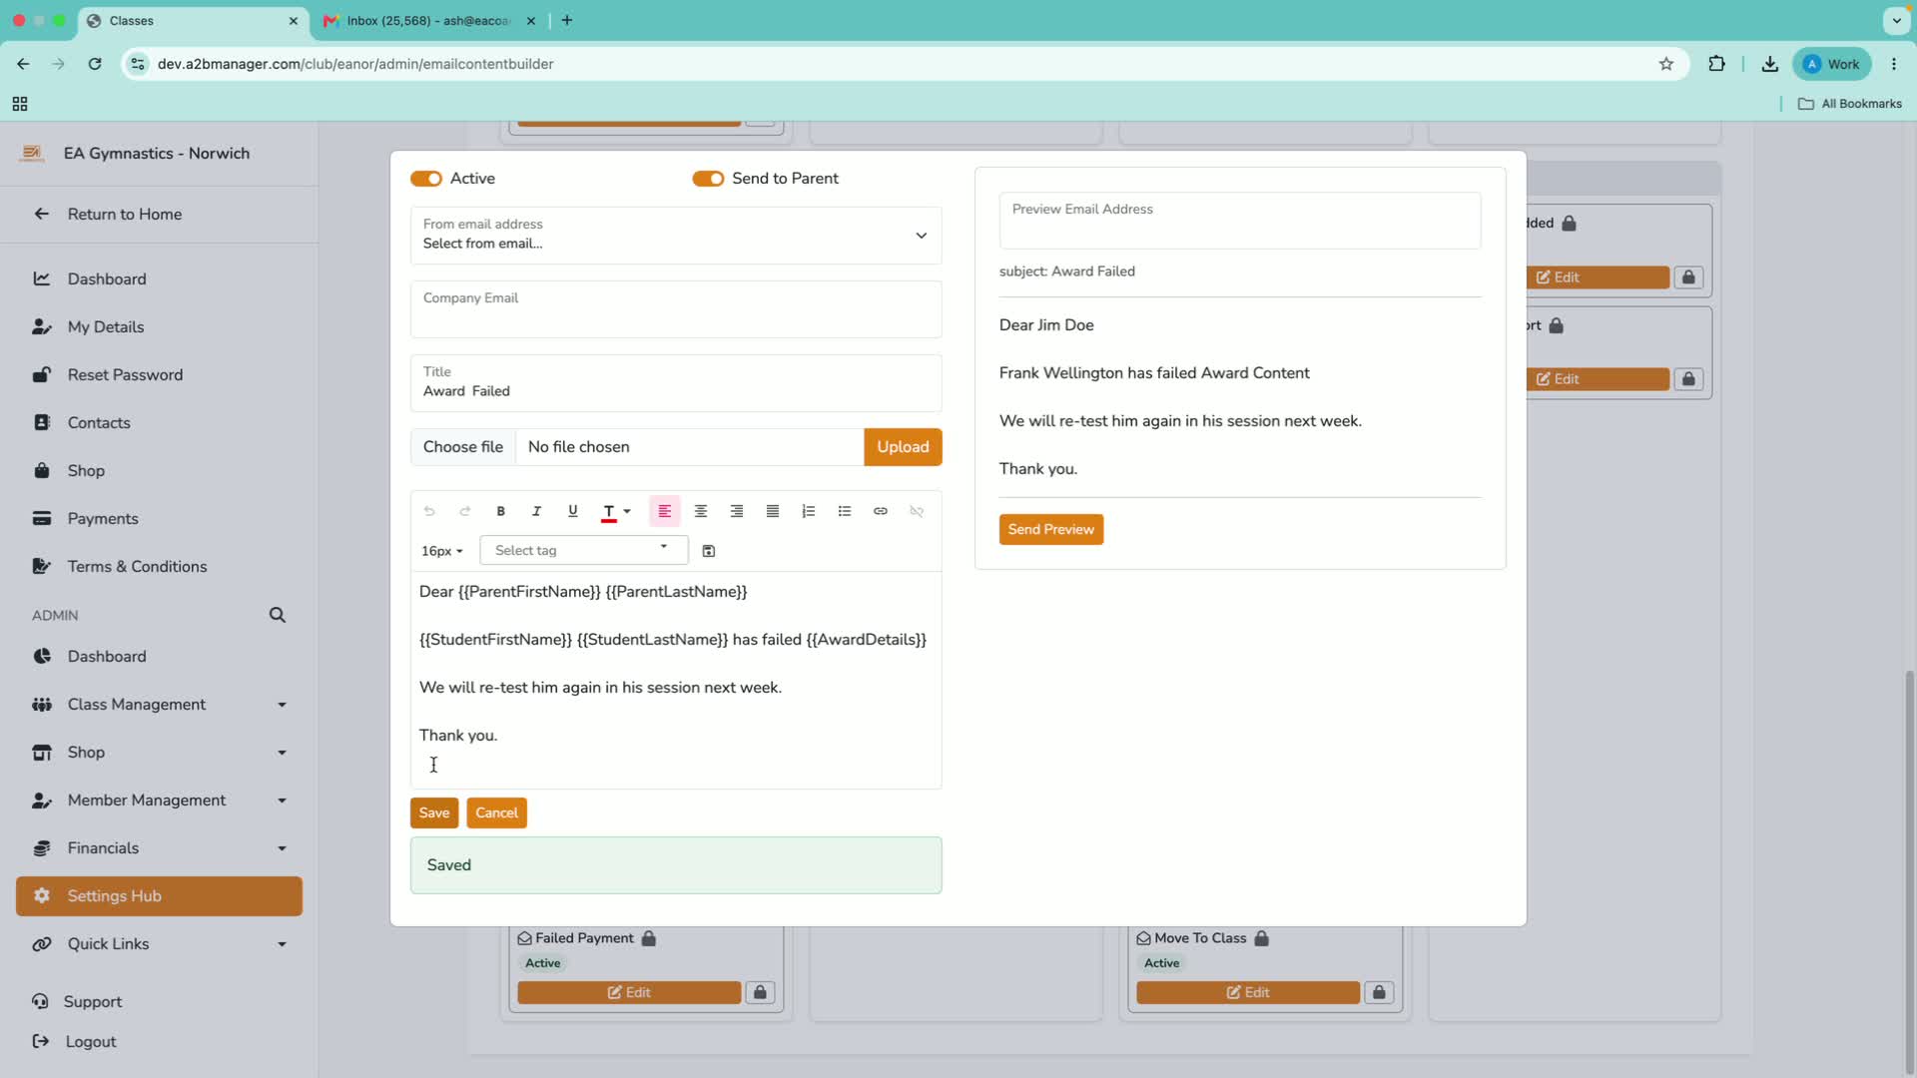Viewport: 1917px width, 1078px height.
Task: Open Settings Hub in the sidebar
Action: [159, 896]
